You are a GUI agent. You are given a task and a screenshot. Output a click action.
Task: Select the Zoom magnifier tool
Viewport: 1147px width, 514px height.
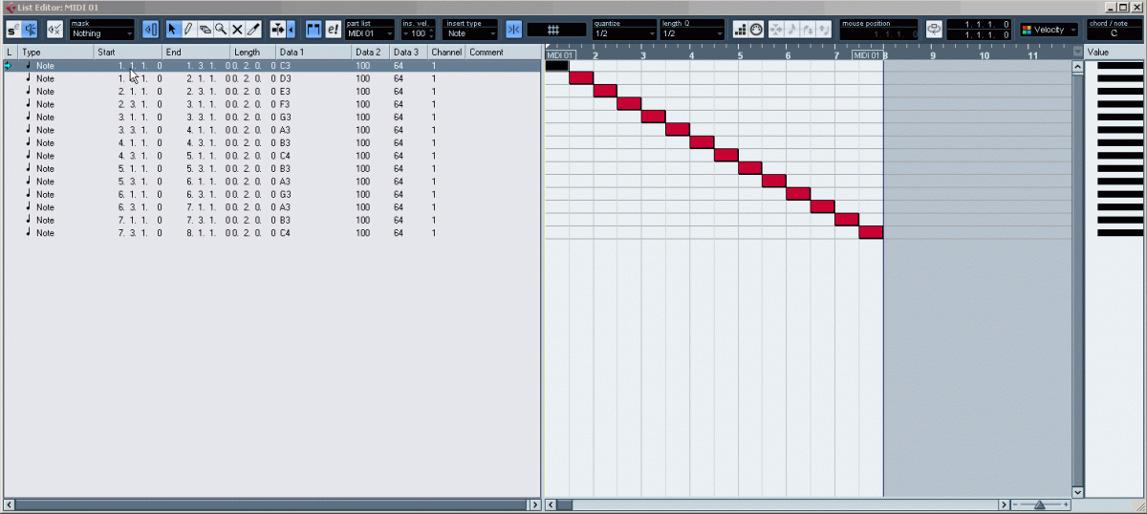click(x=221, y=30)
